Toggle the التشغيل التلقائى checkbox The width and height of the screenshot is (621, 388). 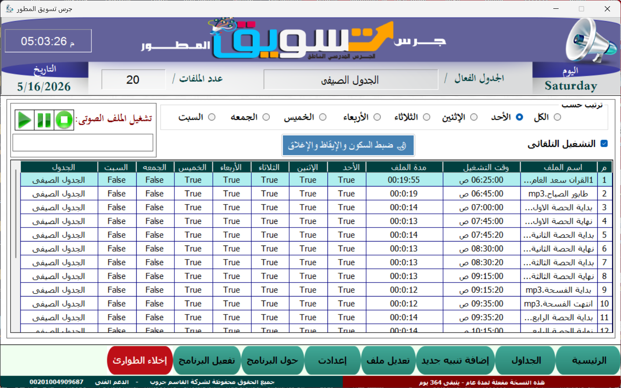(x=604, y=143)
